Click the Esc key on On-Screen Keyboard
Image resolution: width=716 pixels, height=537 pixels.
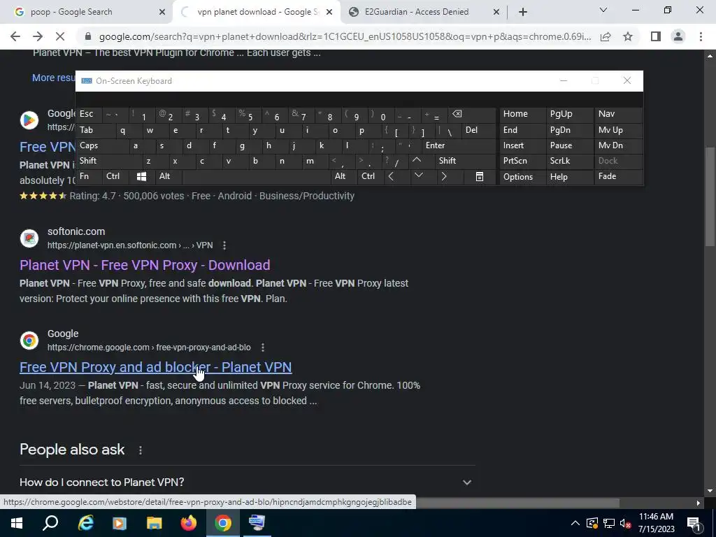89,114
